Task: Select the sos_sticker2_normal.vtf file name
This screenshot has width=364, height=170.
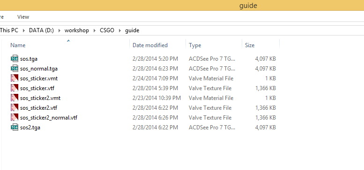Action: pyautogui.click(x=49, y=118)
